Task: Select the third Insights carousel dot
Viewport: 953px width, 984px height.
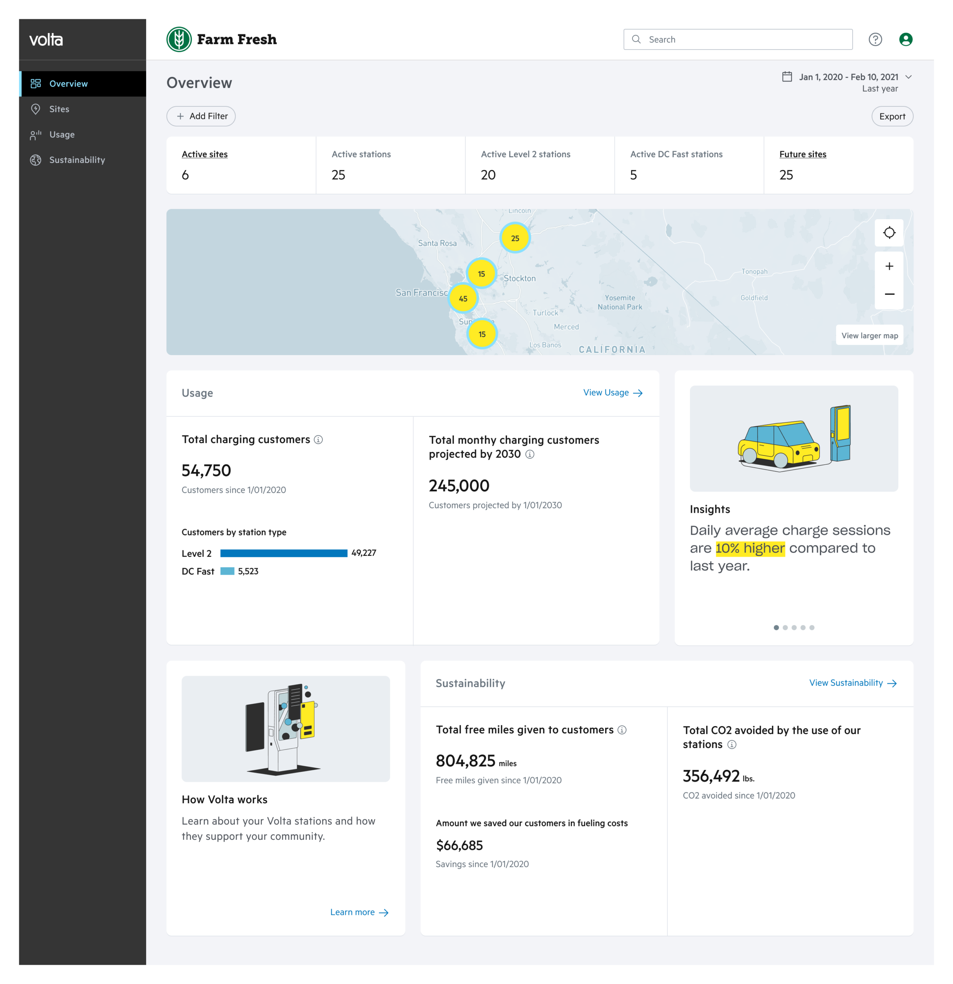Action: click(x=794, y=628)
